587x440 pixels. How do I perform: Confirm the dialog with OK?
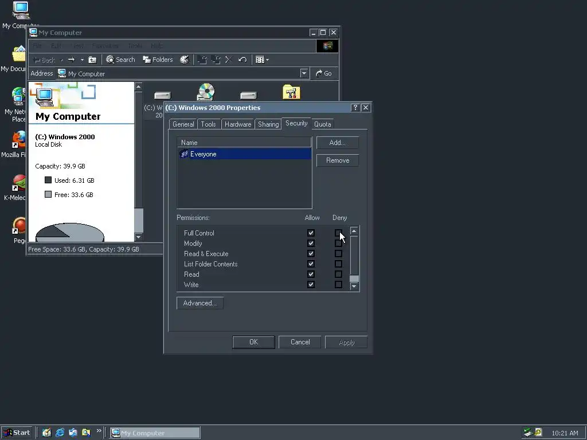tap(253, 342)
